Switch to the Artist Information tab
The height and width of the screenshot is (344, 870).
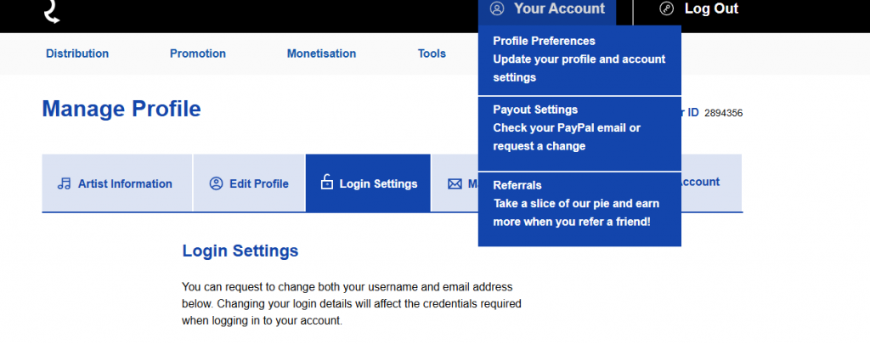pos(124,183)
